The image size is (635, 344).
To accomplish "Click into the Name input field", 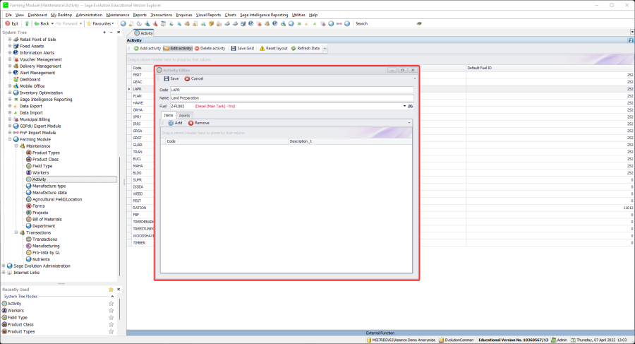I will 289,98.
